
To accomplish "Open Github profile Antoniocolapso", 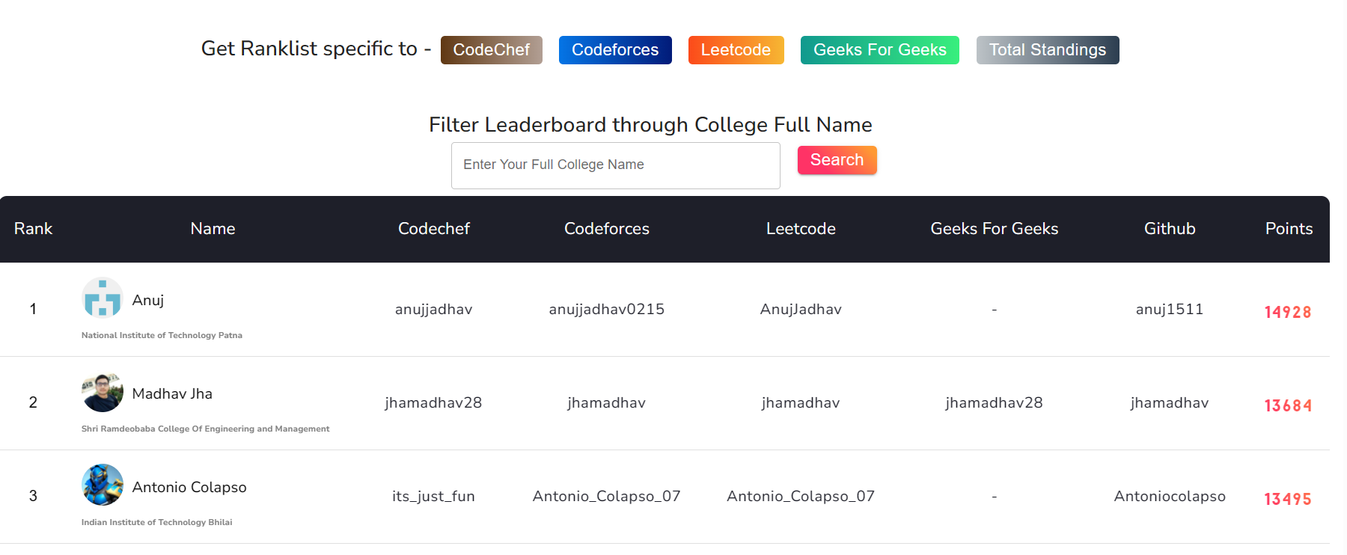I will (x=1170, y=496).
